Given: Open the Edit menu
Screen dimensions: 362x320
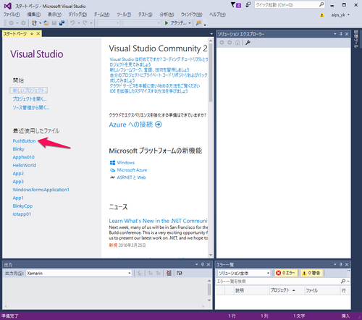Looking at the screenshot, I should click(34, 14).
